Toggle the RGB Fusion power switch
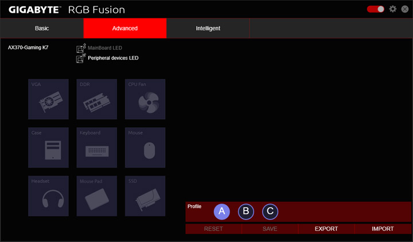 376,9
